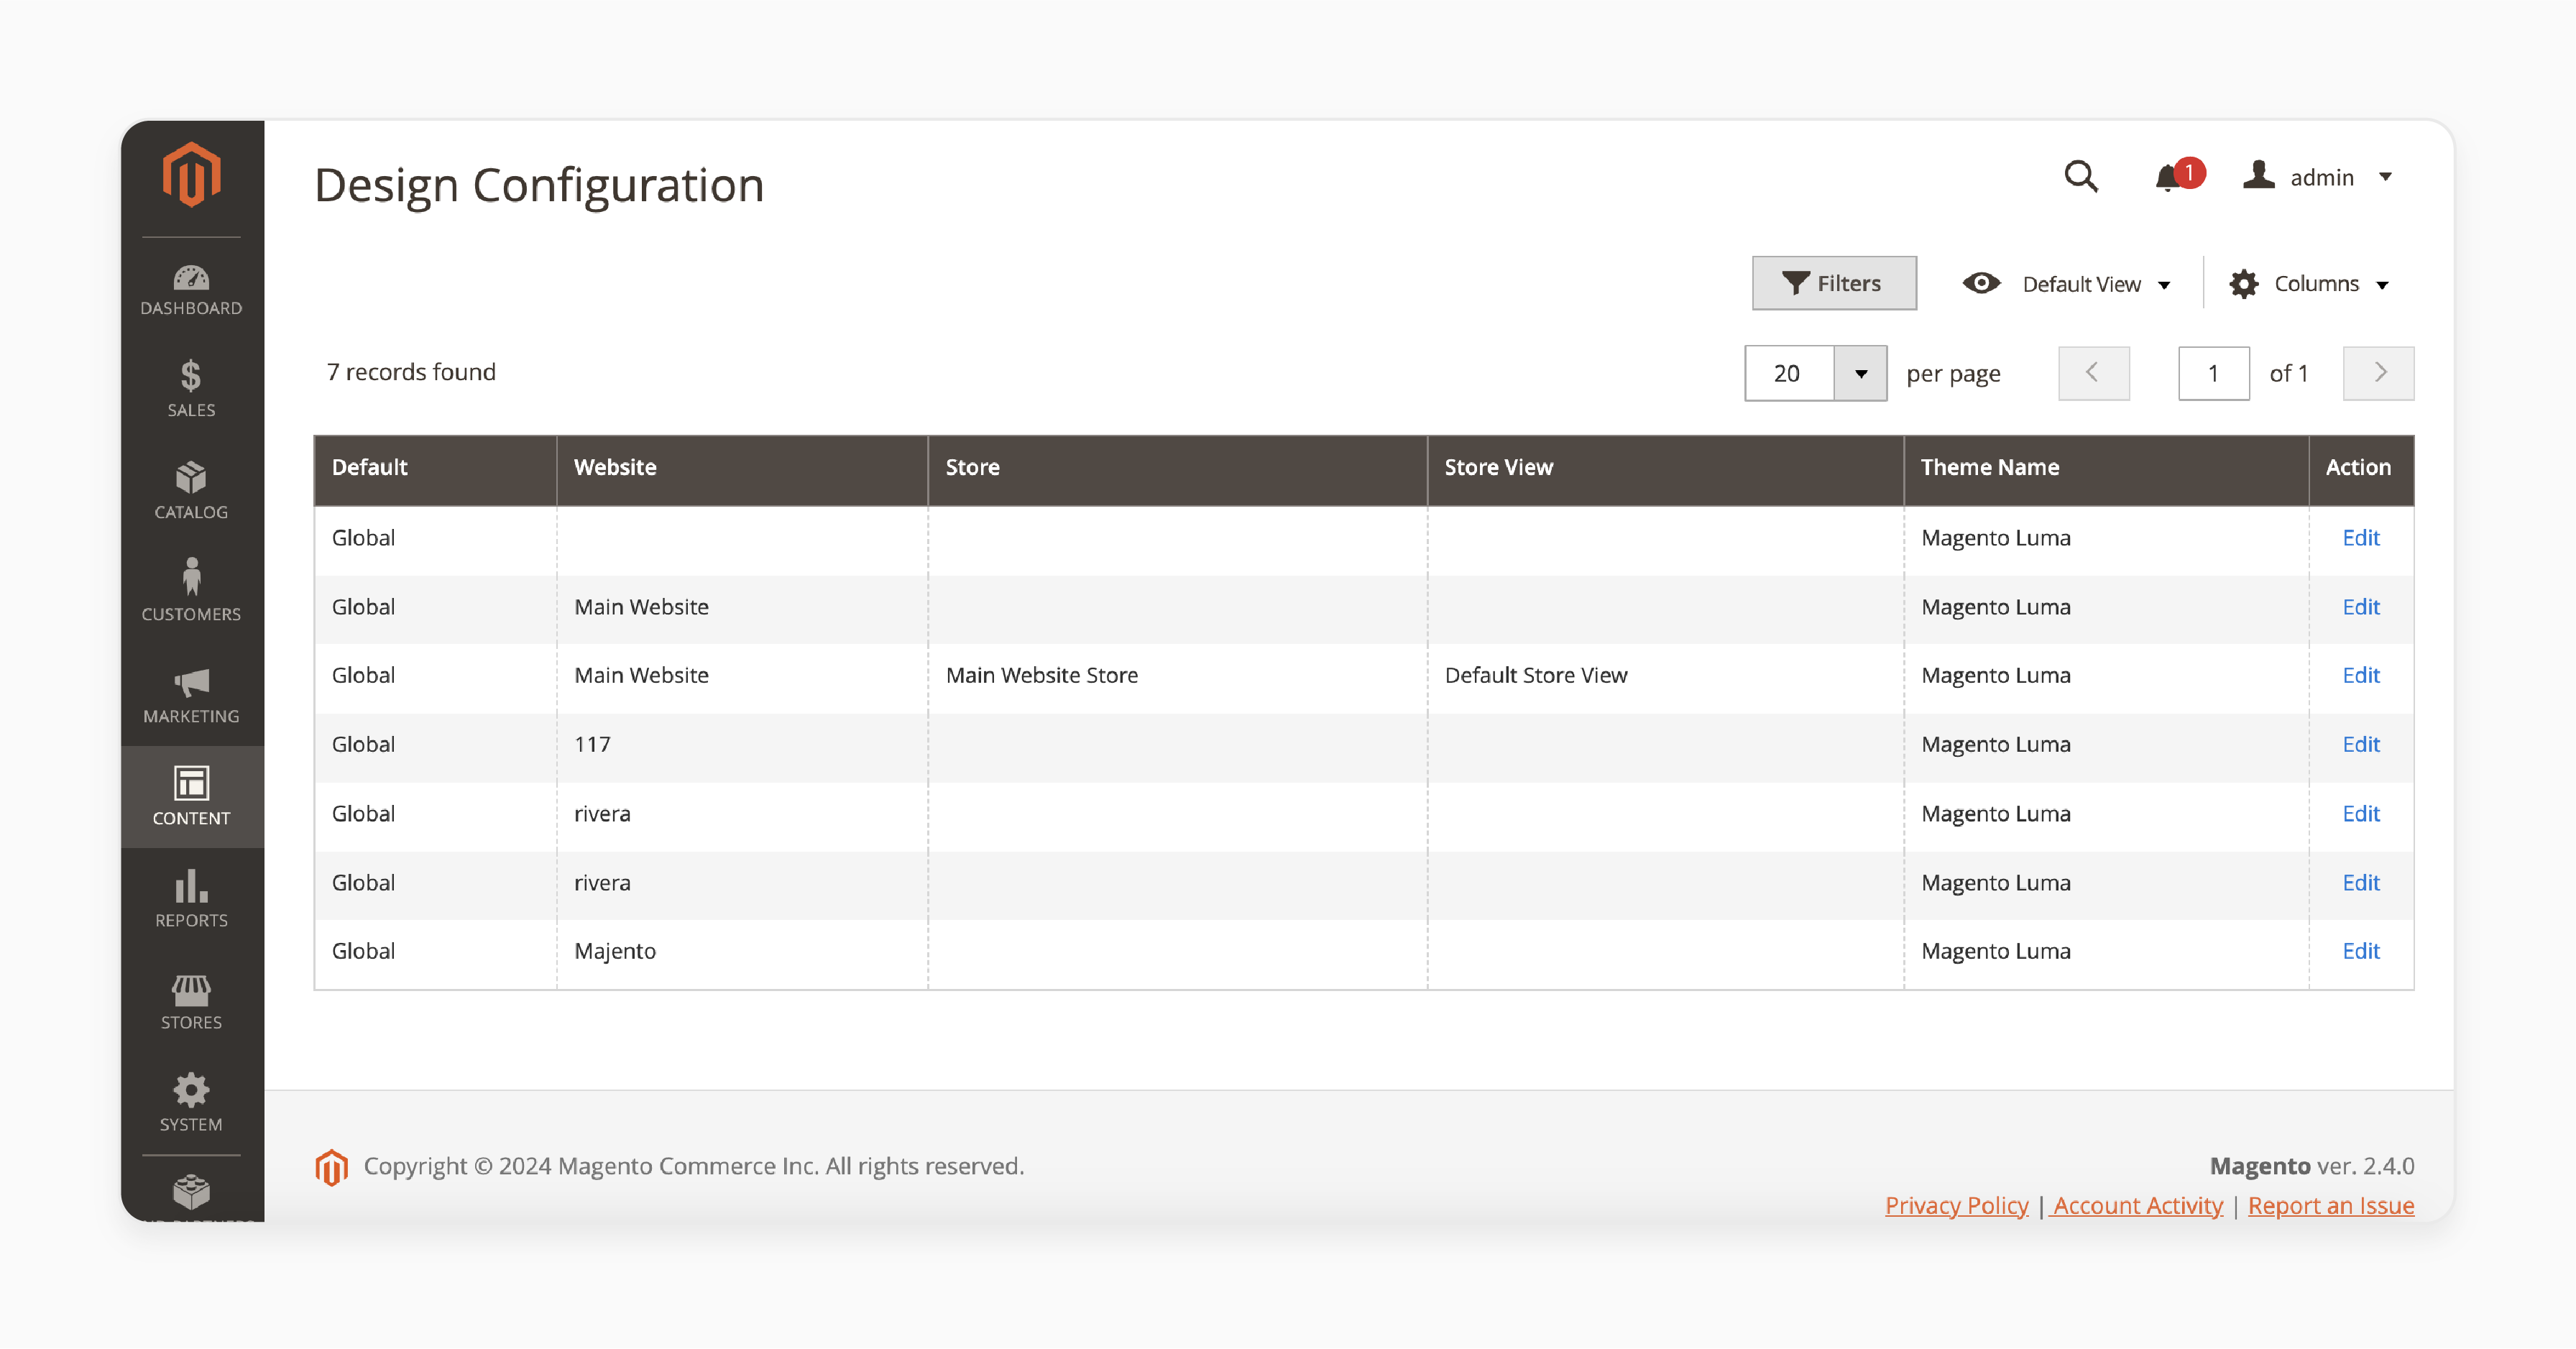Open the Default View bookmarks dropdown
The height and width of the screenshot is (1349, 2576).
click(x=2066, y=284)
